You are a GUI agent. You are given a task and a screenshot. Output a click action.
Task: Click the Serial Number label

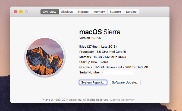90,72
